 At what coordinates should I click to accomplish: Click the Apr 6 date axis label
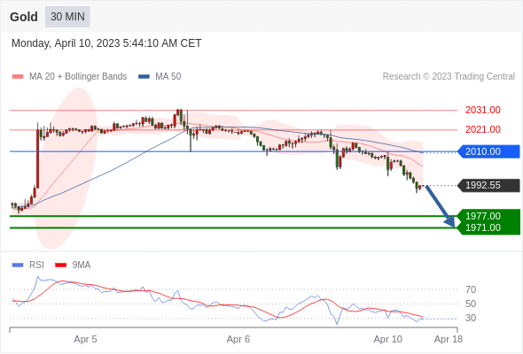click(x=238, y=339)
